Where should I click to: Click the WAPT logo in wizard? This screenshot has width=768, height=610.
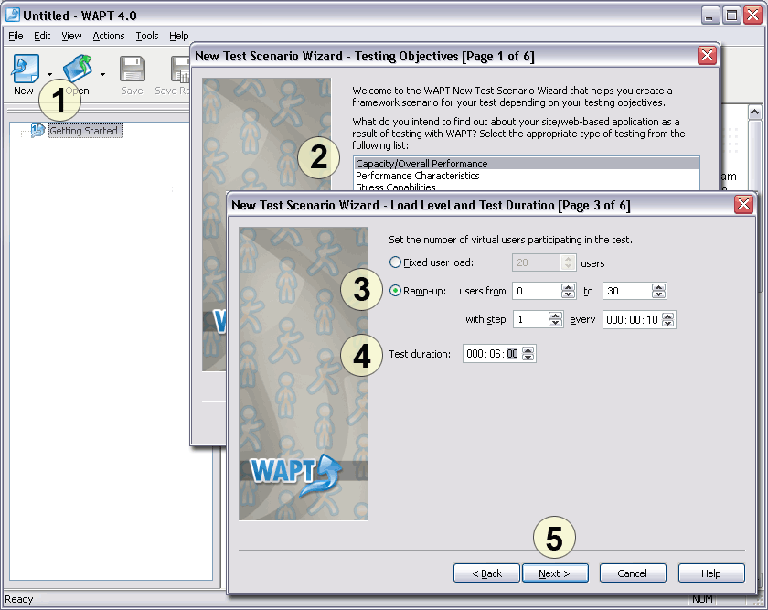click(296, 475)
